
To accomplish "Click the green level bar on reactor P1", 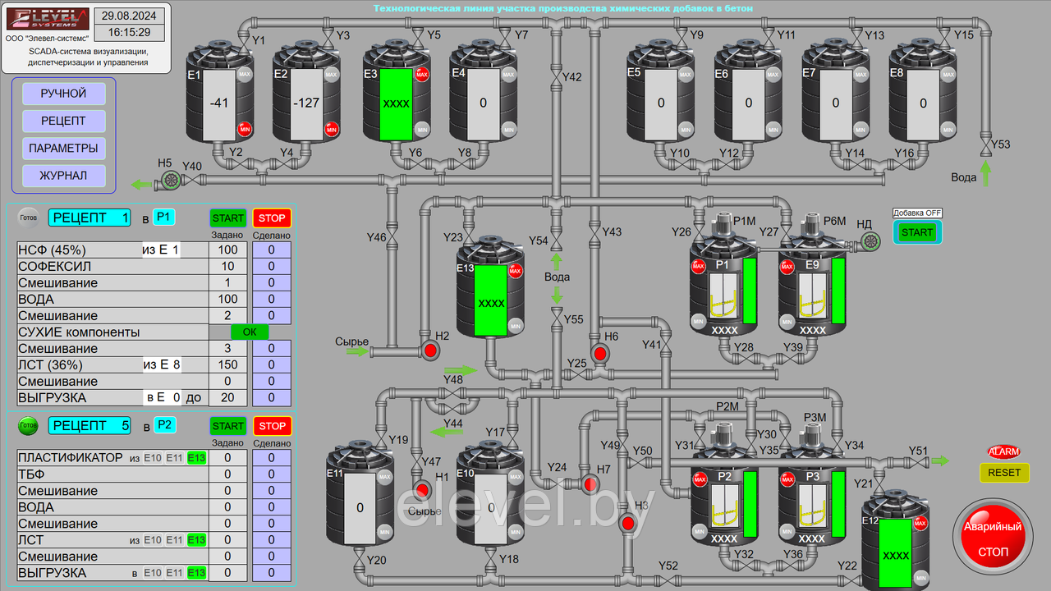I will (749, 290).
